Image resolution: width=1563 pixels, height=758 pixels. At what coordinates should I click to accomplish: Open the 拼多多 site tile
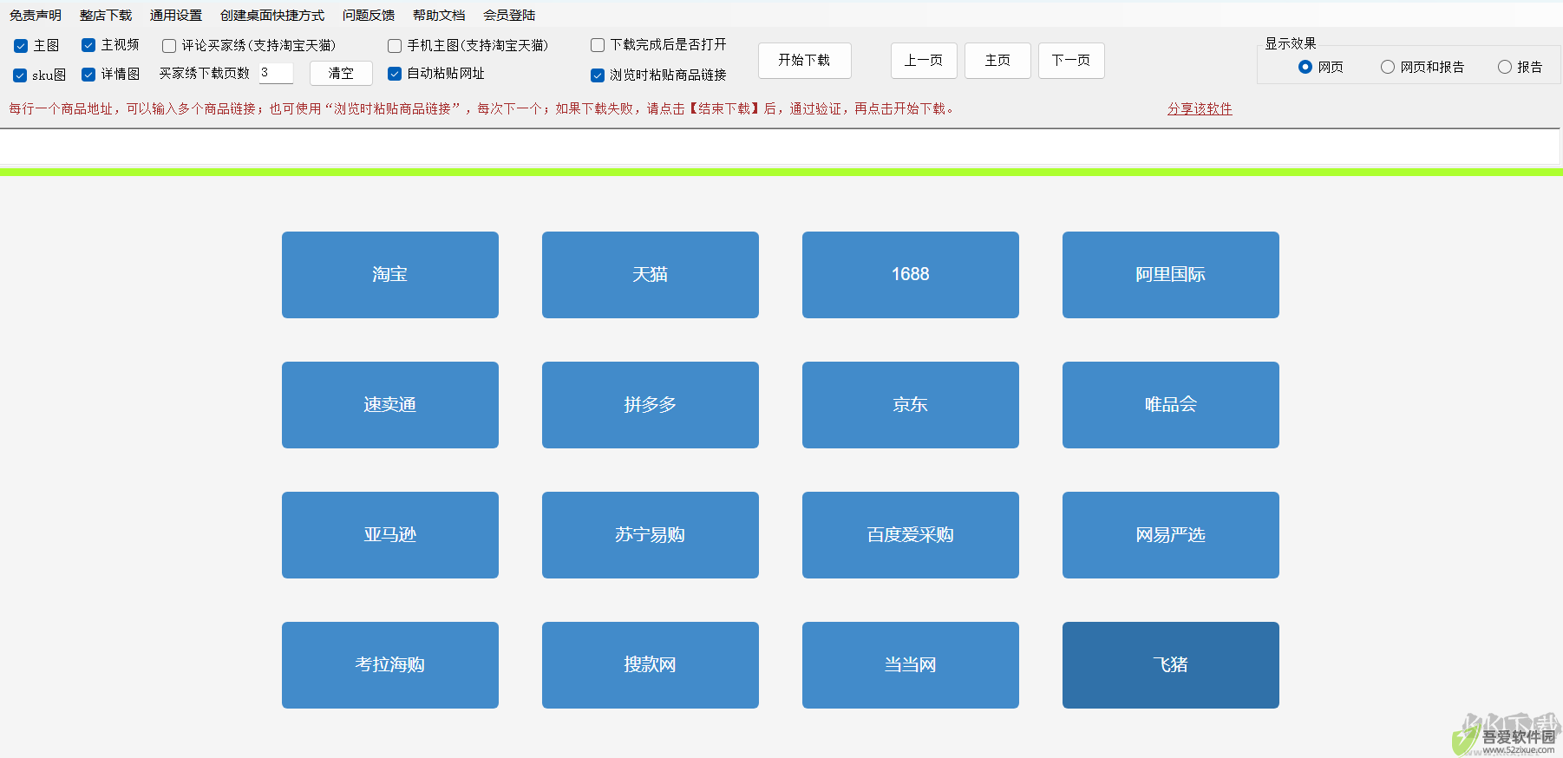point(651,405)
